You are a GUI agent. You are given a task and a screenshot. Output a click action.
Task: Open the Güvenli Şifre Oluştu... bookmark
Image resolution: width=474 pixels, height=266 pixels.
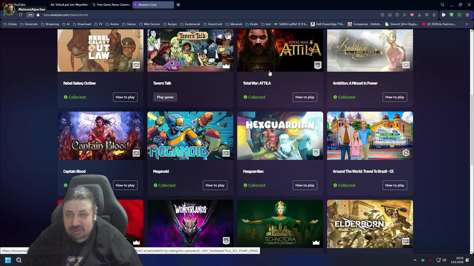point(402,24)
